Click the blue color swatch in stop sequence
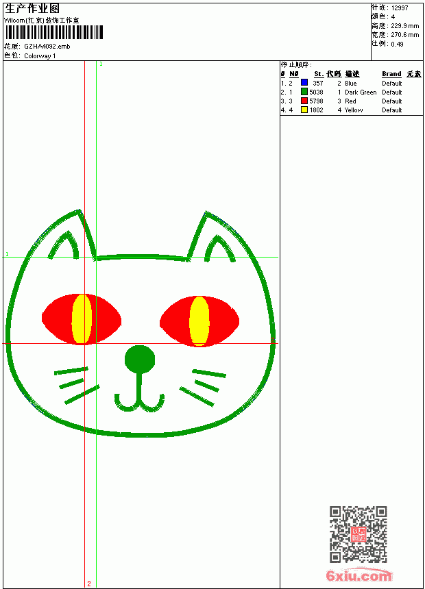This screenshot has height=589, width=425. pos(304,83)
